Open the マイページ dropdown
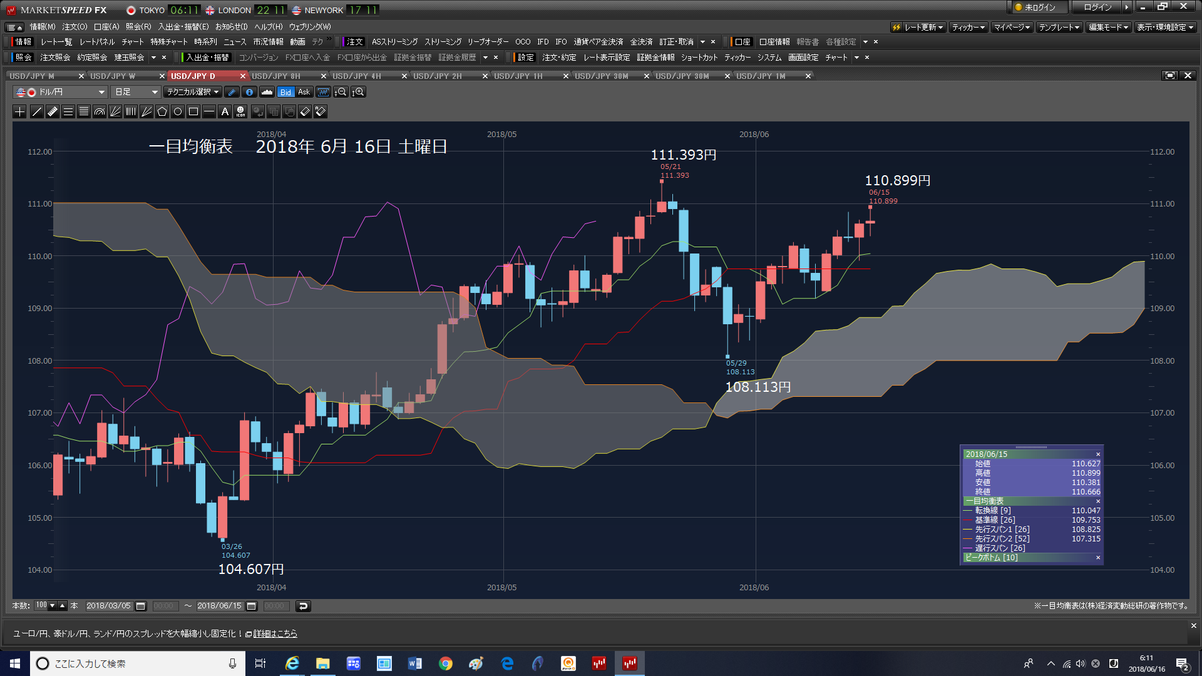This screenshot has width=1202, height=676. pyautogui.click(x=1012, y=28)
